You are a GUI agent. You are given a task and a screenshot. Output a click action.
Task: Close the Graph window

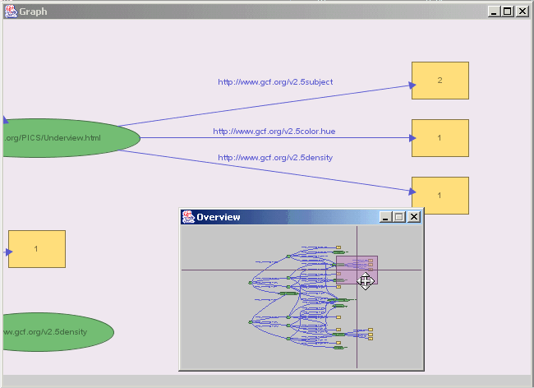click(x=522, y=12)
